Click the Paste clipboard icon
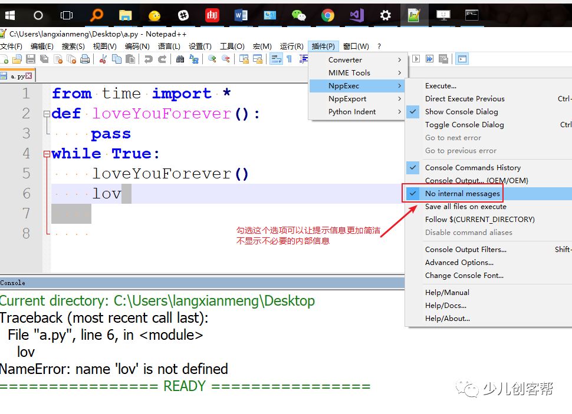Image resolution: width=572 pixels, height=414 pixels. tap(130, 59)
